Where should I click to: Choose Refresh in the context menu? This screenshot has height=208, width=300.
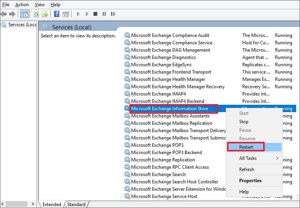[247, 169]
